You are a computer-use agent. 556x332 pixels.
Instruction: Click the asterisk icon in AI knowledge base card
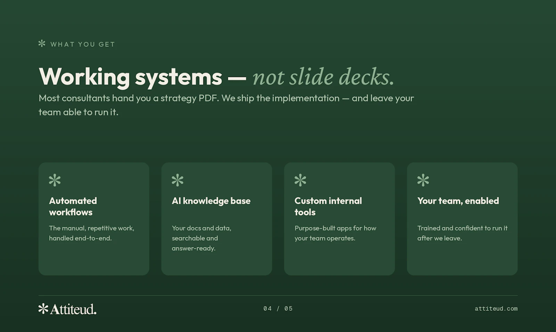pos(178,180)
